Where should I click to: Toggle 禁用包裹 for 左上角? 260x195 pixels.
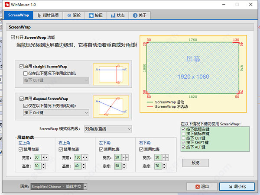(20, 149)
